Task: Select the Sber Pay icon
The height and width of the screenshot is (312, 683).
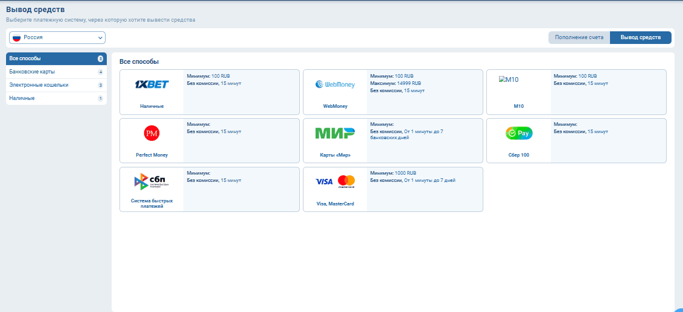Action: click(x=519, y=133)
